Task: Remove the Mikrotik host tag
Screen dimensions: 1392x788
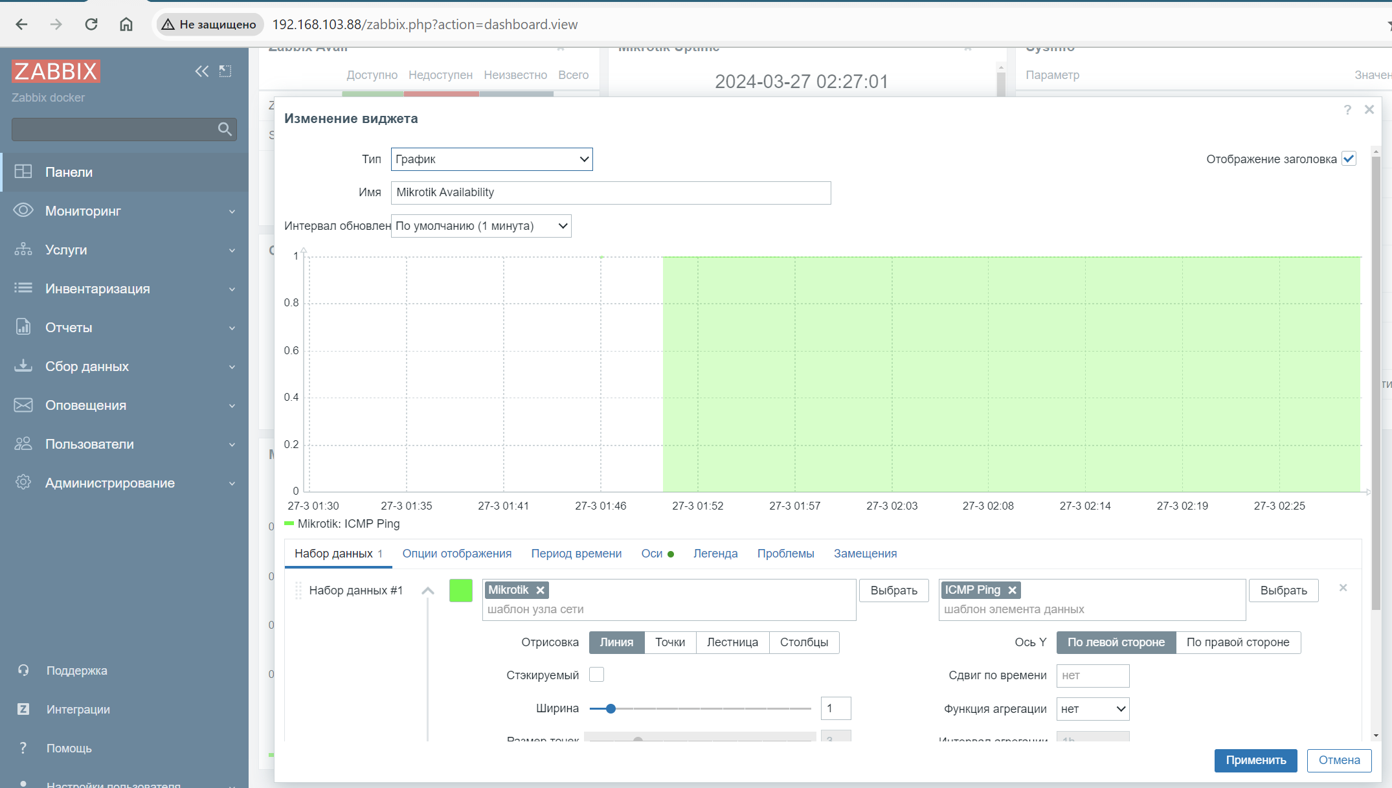Action: point(540,590)
